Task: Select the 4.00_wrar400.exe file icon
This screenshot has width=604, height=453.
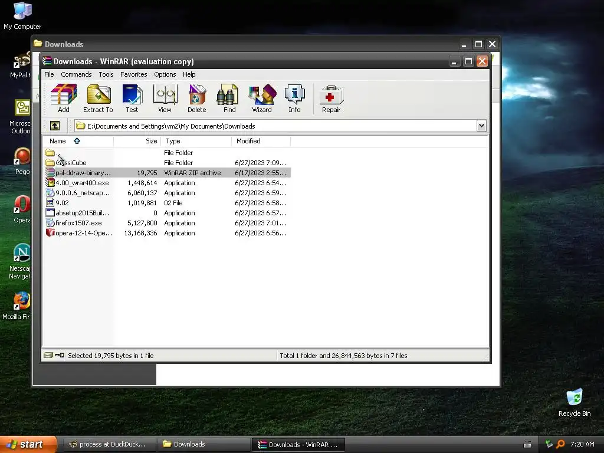Action: (x=50, y=183)
